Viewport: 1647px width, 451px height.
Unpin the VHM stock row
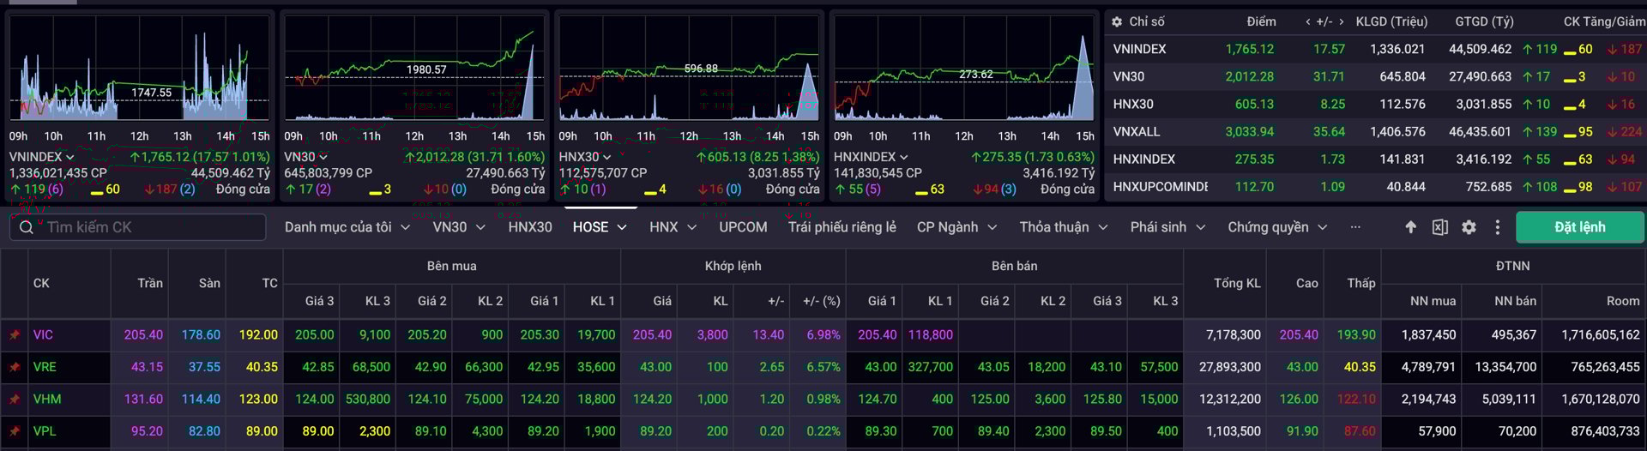click(x=15, y=400)
